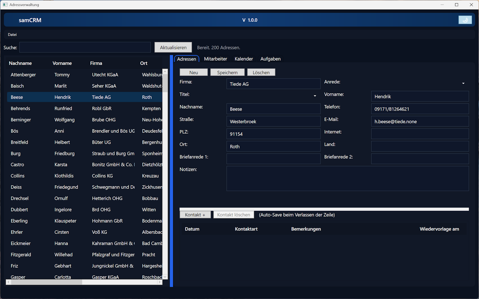479x299 pixels.
Task: Toggle dark mode with the moon icon
Action: [x=465, y=20]
